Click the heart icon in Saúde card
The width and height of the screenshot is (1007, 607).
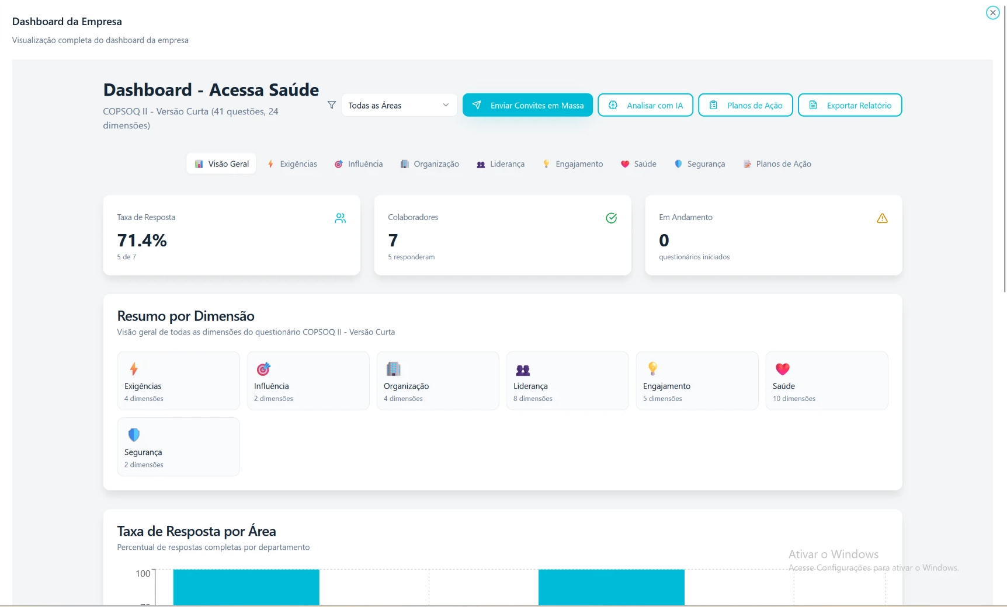pos(783,369)
